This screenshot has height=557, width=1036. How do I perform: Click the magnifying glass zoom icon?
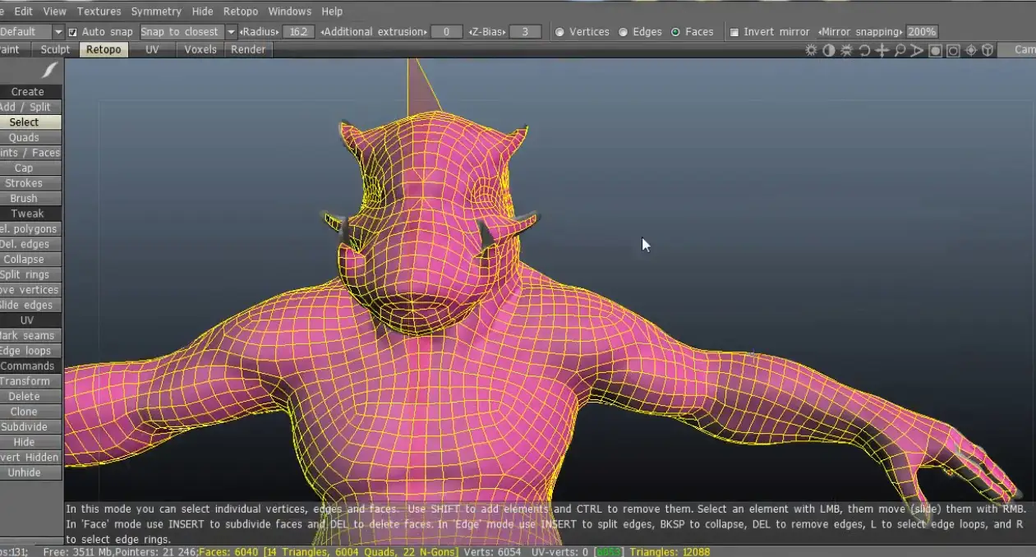point(900,50)
